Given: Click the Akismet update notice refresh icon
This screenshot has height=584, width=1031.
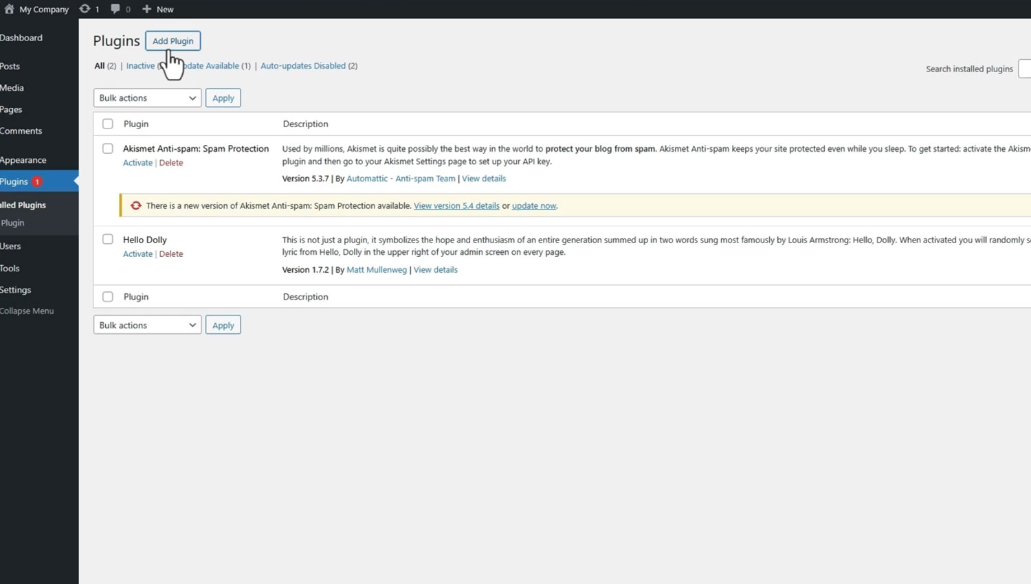Looking at the screenshot, I should tap(136, 205).
